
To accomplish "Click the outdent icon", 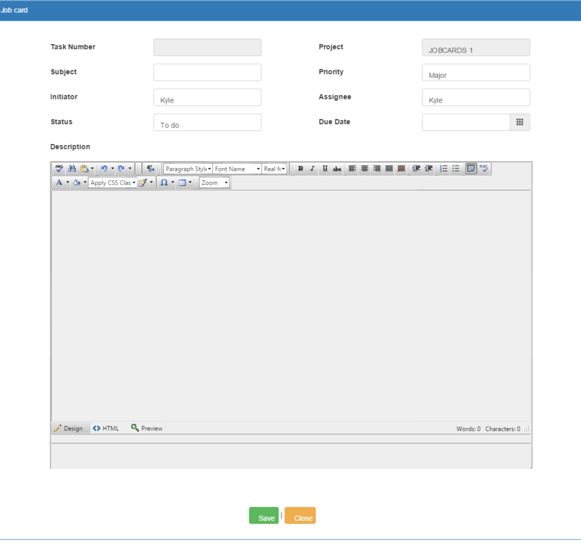I will [429, 169].
